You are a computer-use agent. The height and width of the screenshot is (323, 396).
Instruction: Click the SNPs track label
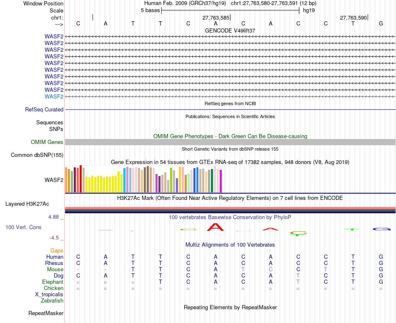click(x=56, y=129)
